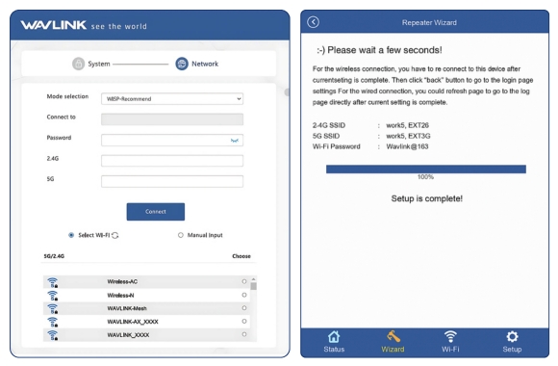Click the Network step label
This screenshot has width=558, height=366.
click(205, 64)
